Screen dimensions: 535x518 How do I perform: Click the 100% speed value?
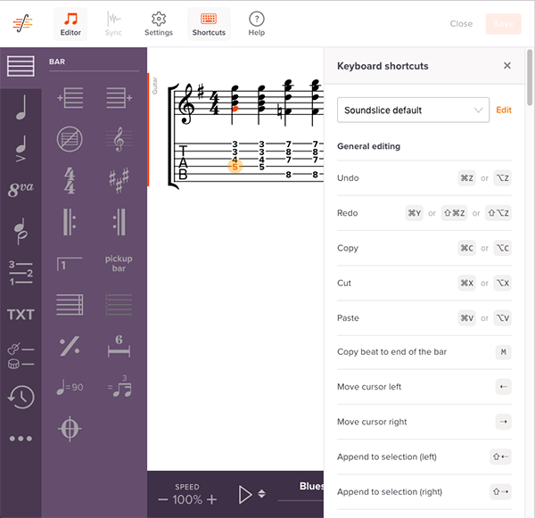pyautogui.click(x=187, y=500)
